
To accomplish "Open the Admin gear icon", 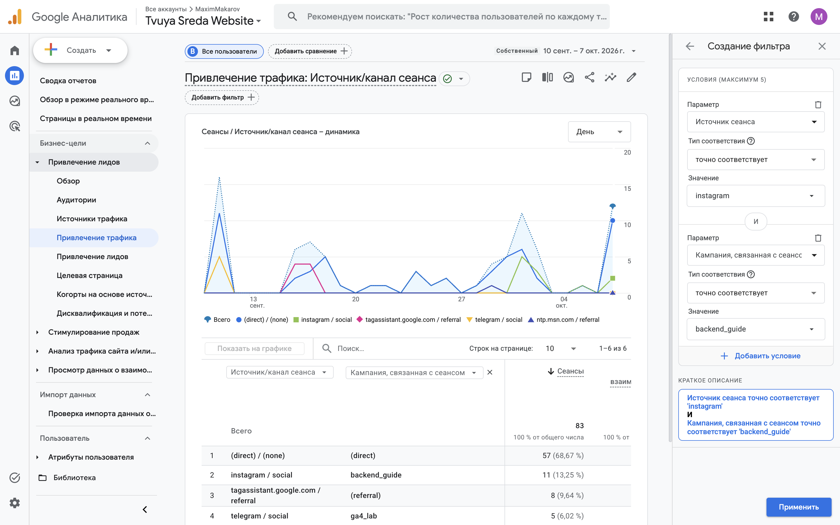I will tap(15, 503).
